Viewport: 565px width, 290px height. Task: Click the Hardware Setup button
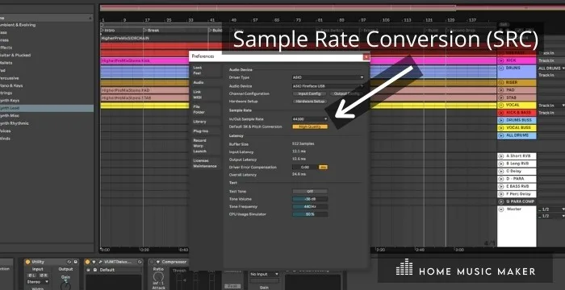(310, 101)
